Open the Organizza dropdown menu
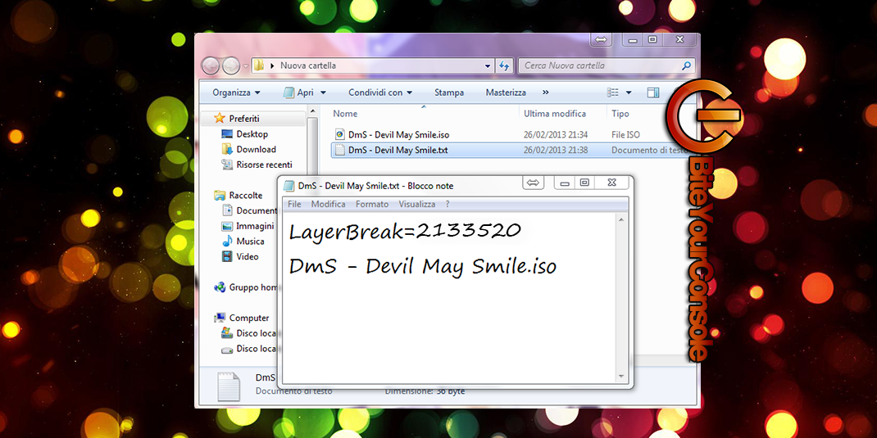Image resolution: width=877 pixels, height=438 pixels. [x=236, y=93]
